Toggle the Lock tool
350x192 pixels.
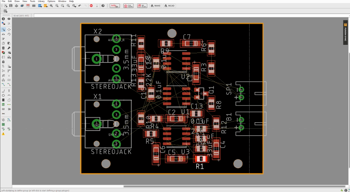(x=3, y=62)
